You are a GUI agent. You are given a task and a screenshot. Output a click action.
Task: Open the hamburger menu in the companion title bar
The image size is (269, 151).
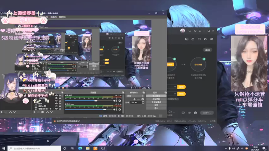tap(200, 31)
